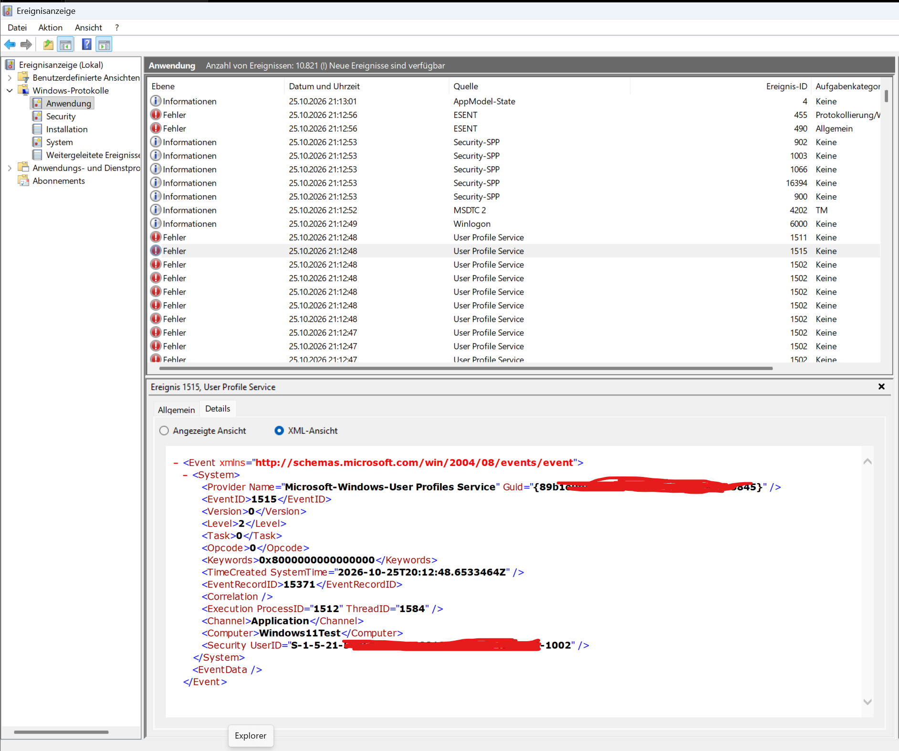Click the Forward arrow toolbar icon
This screenshot has width=899, height=751.
pyautogui.click(x=26, y=45)
